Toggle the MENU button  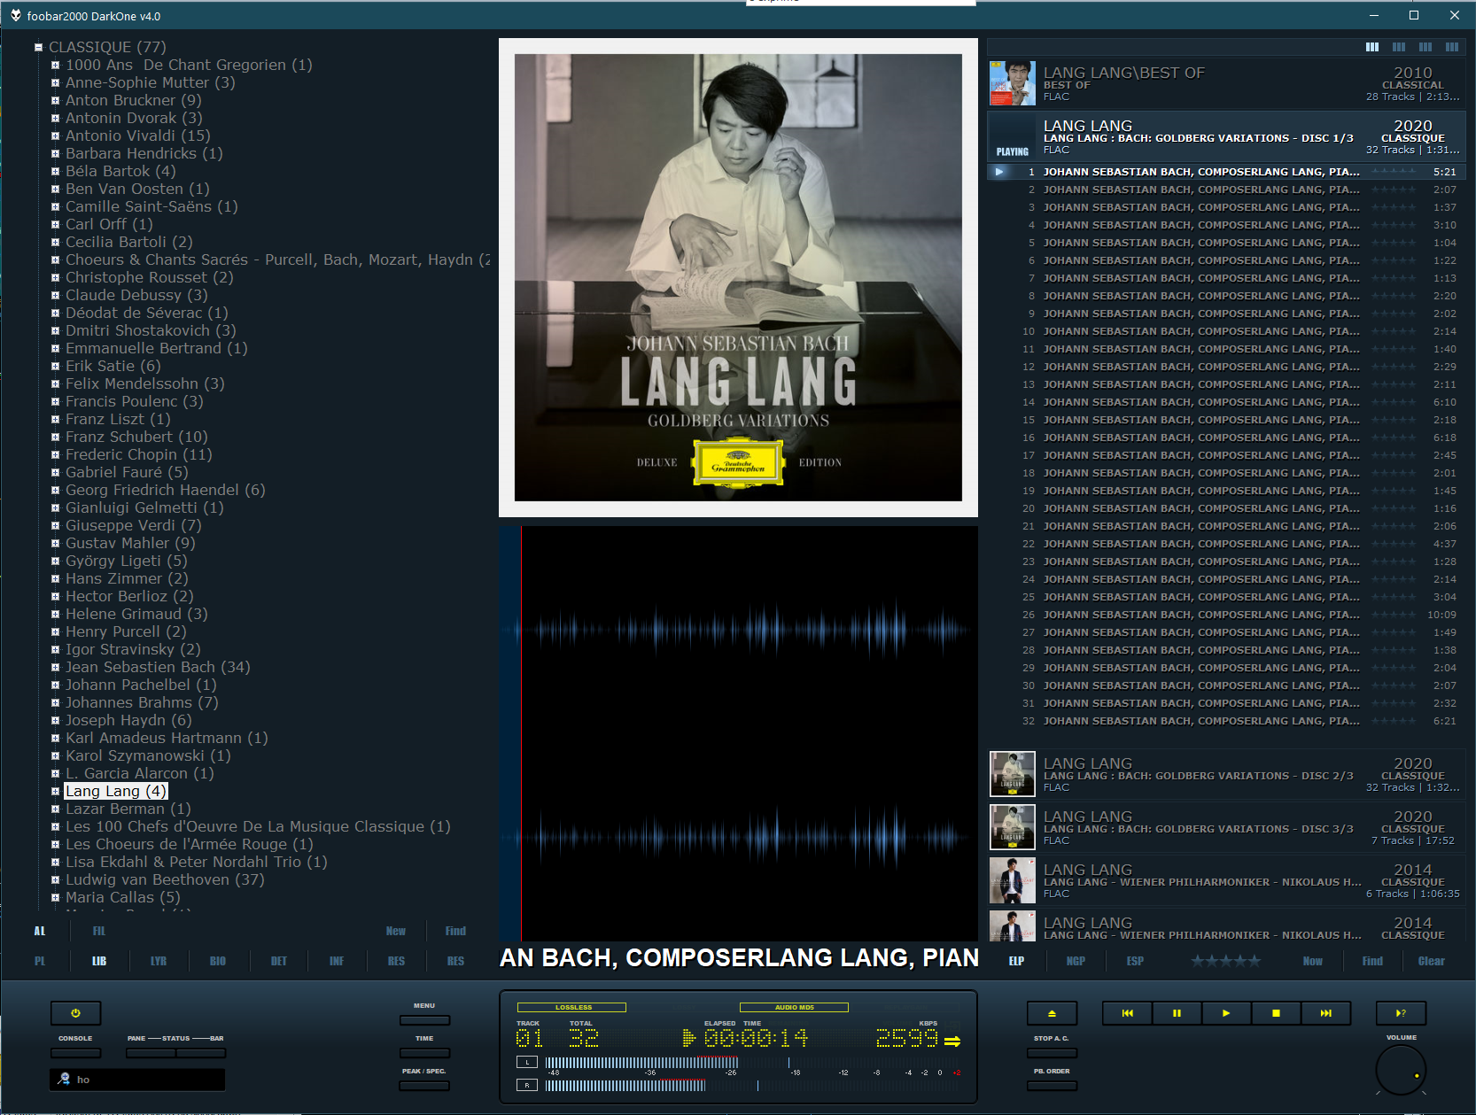point(424,1020)
